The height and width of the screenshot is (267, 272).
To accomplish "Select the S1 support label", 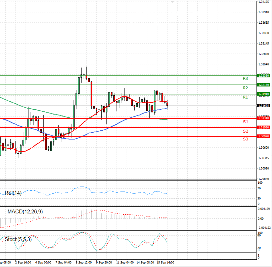I will [245, 122].
